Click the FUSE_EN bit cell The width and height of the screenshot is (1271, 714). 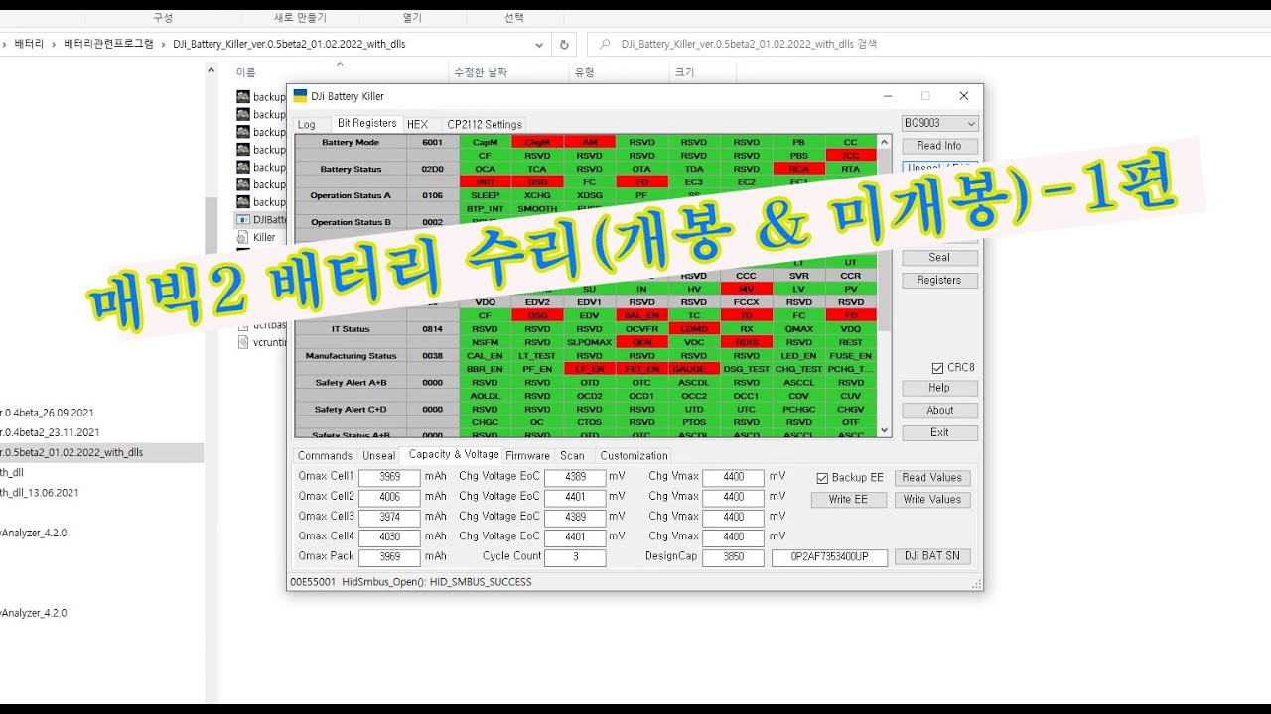(x=851, y=355)
